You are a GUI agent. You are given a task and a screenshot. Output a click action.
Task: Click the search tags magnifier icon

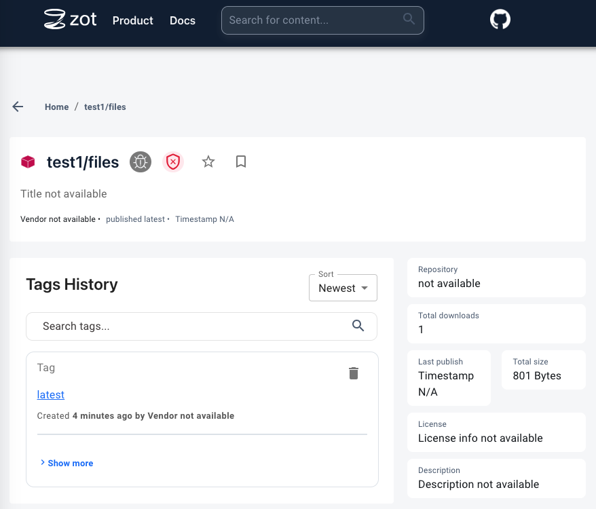(358, 326)
